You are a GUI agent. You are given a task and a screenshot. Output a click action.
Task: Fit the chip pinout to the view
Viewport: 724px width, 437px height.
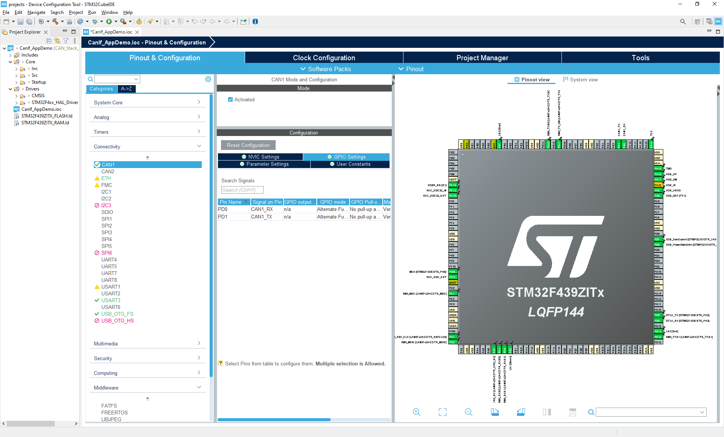(443, 412)
